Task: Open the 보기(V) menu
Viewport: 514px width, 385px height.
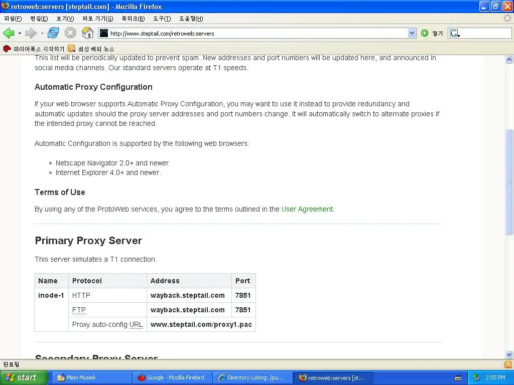Action: pos(65,19)
